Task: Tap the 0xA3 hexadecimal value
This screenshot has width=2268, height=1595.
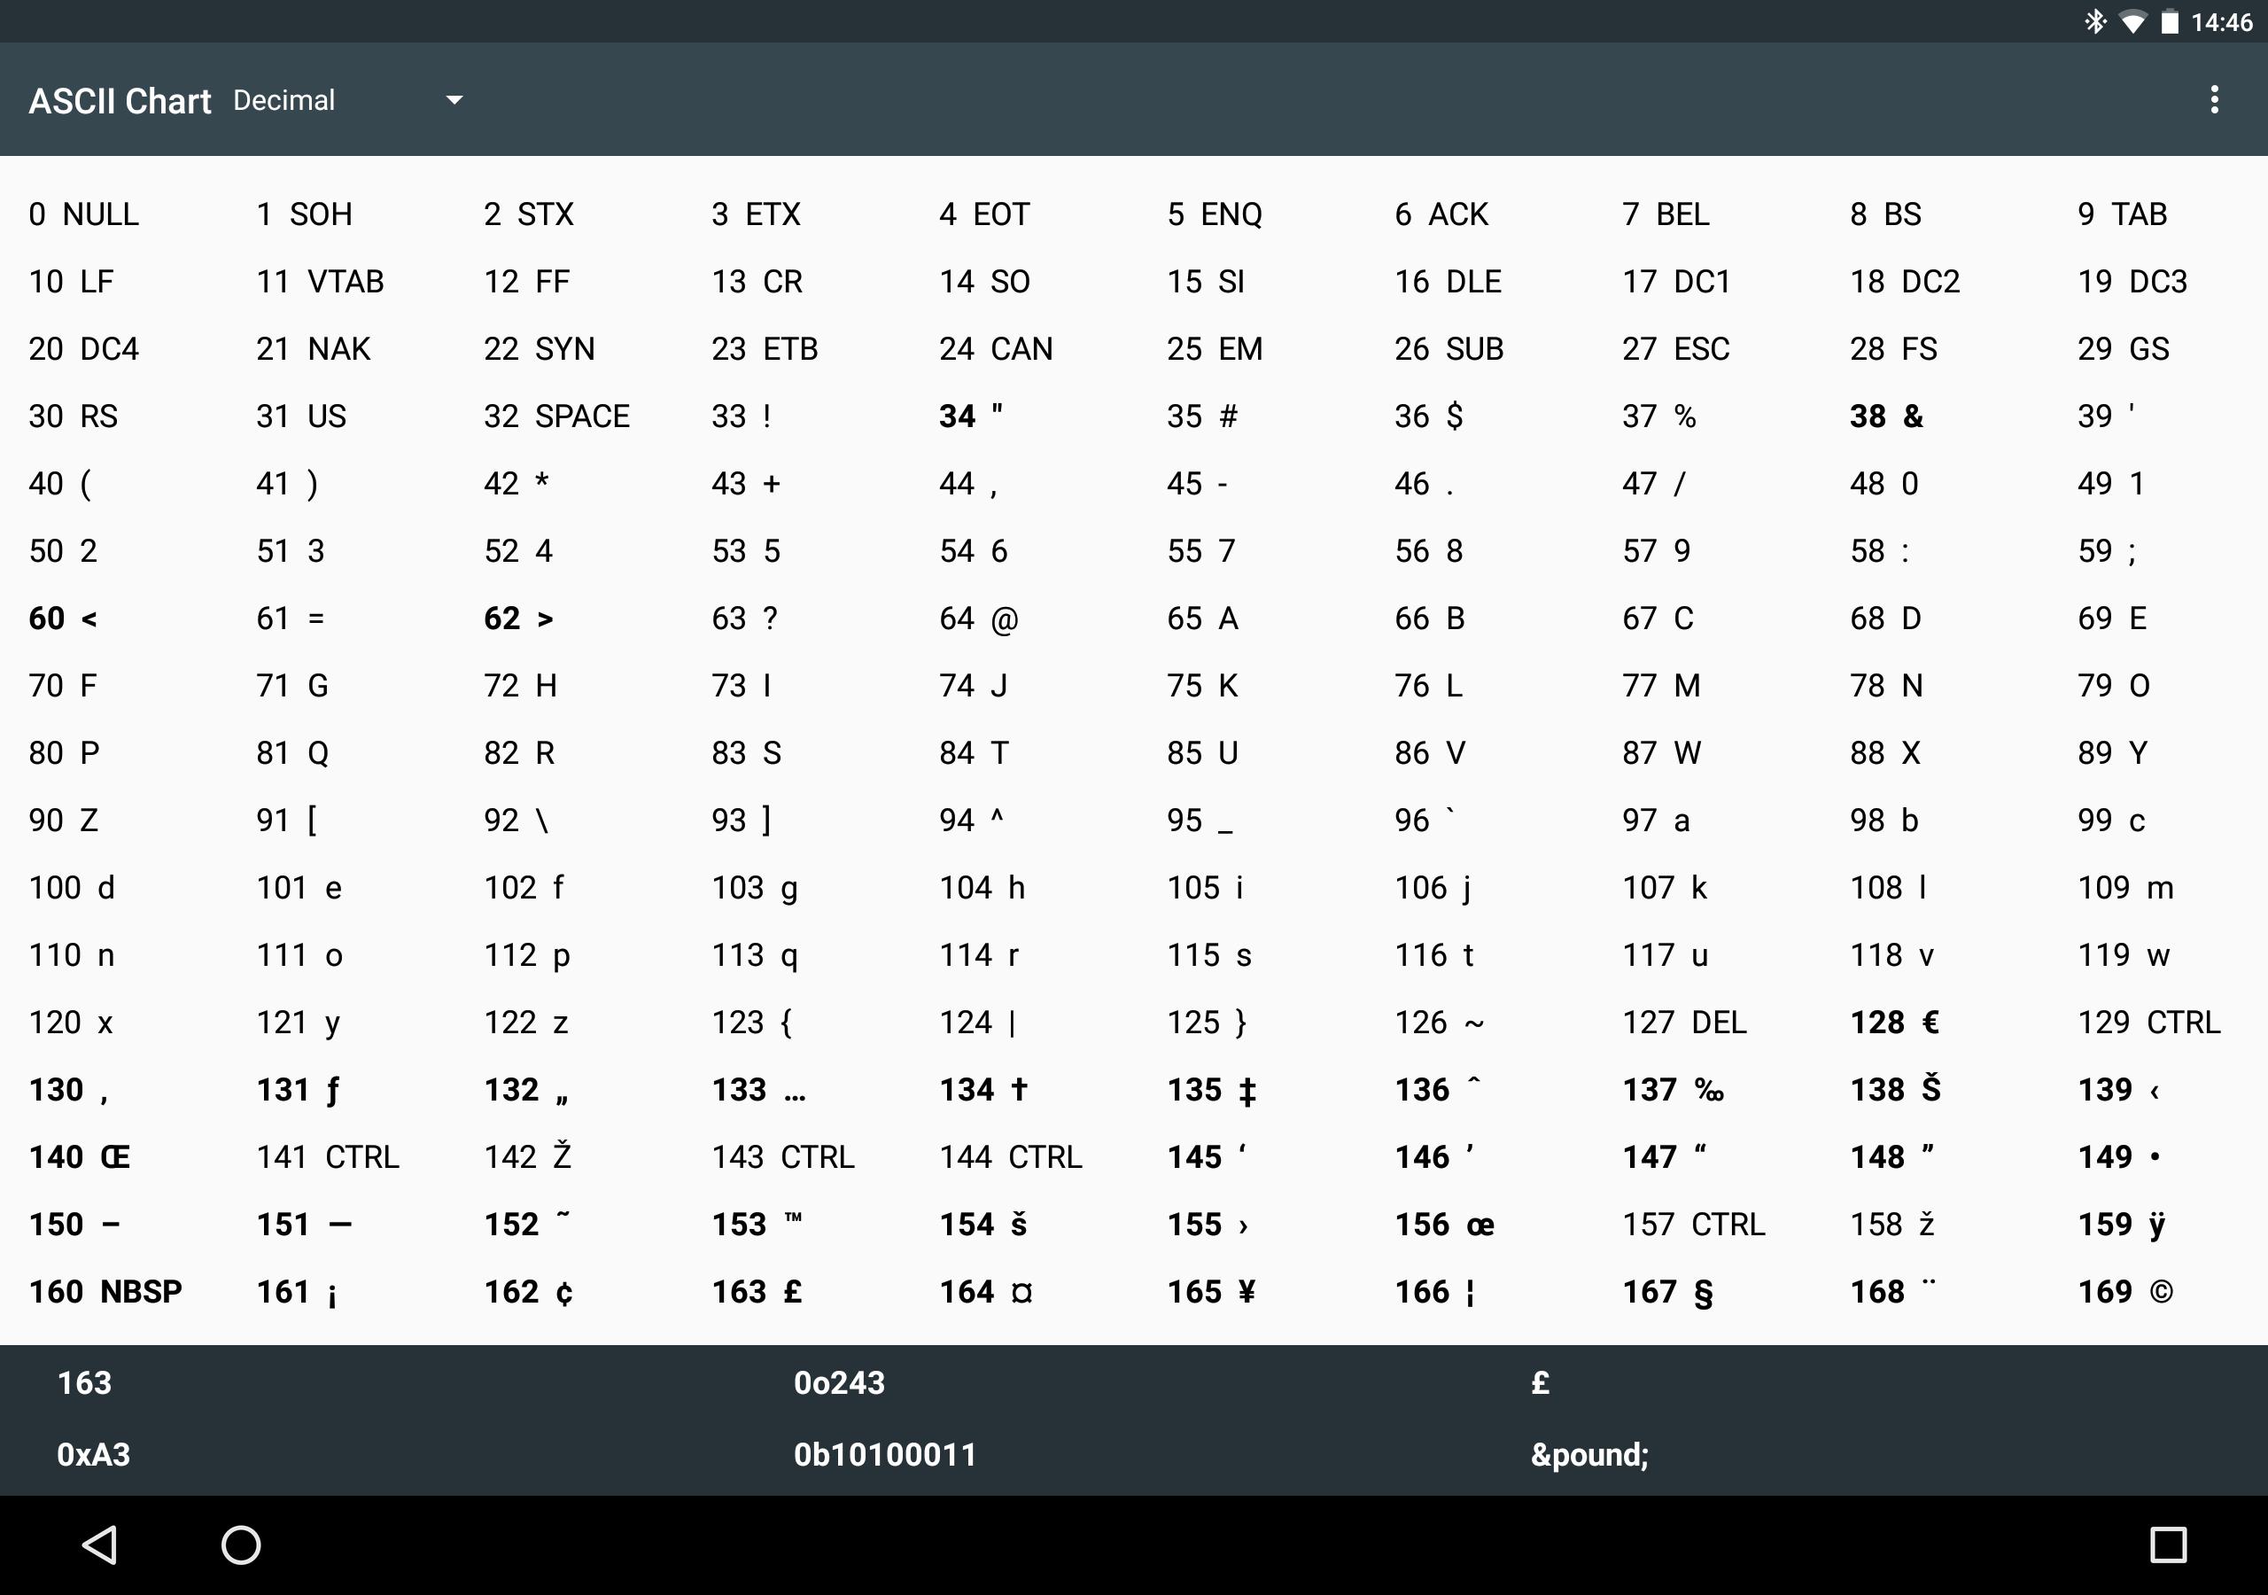Action: point(95,1454)
